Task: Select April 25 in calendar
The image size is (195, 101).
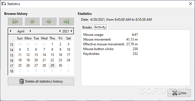Action: click(20, 65)
